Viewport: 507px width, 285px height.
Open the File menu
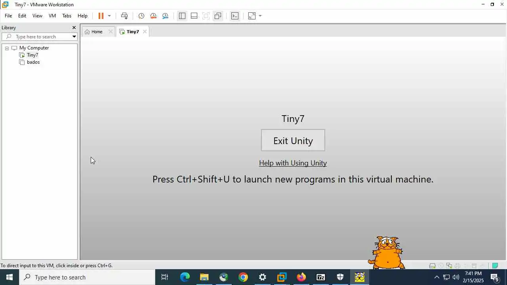coord(8,16)
